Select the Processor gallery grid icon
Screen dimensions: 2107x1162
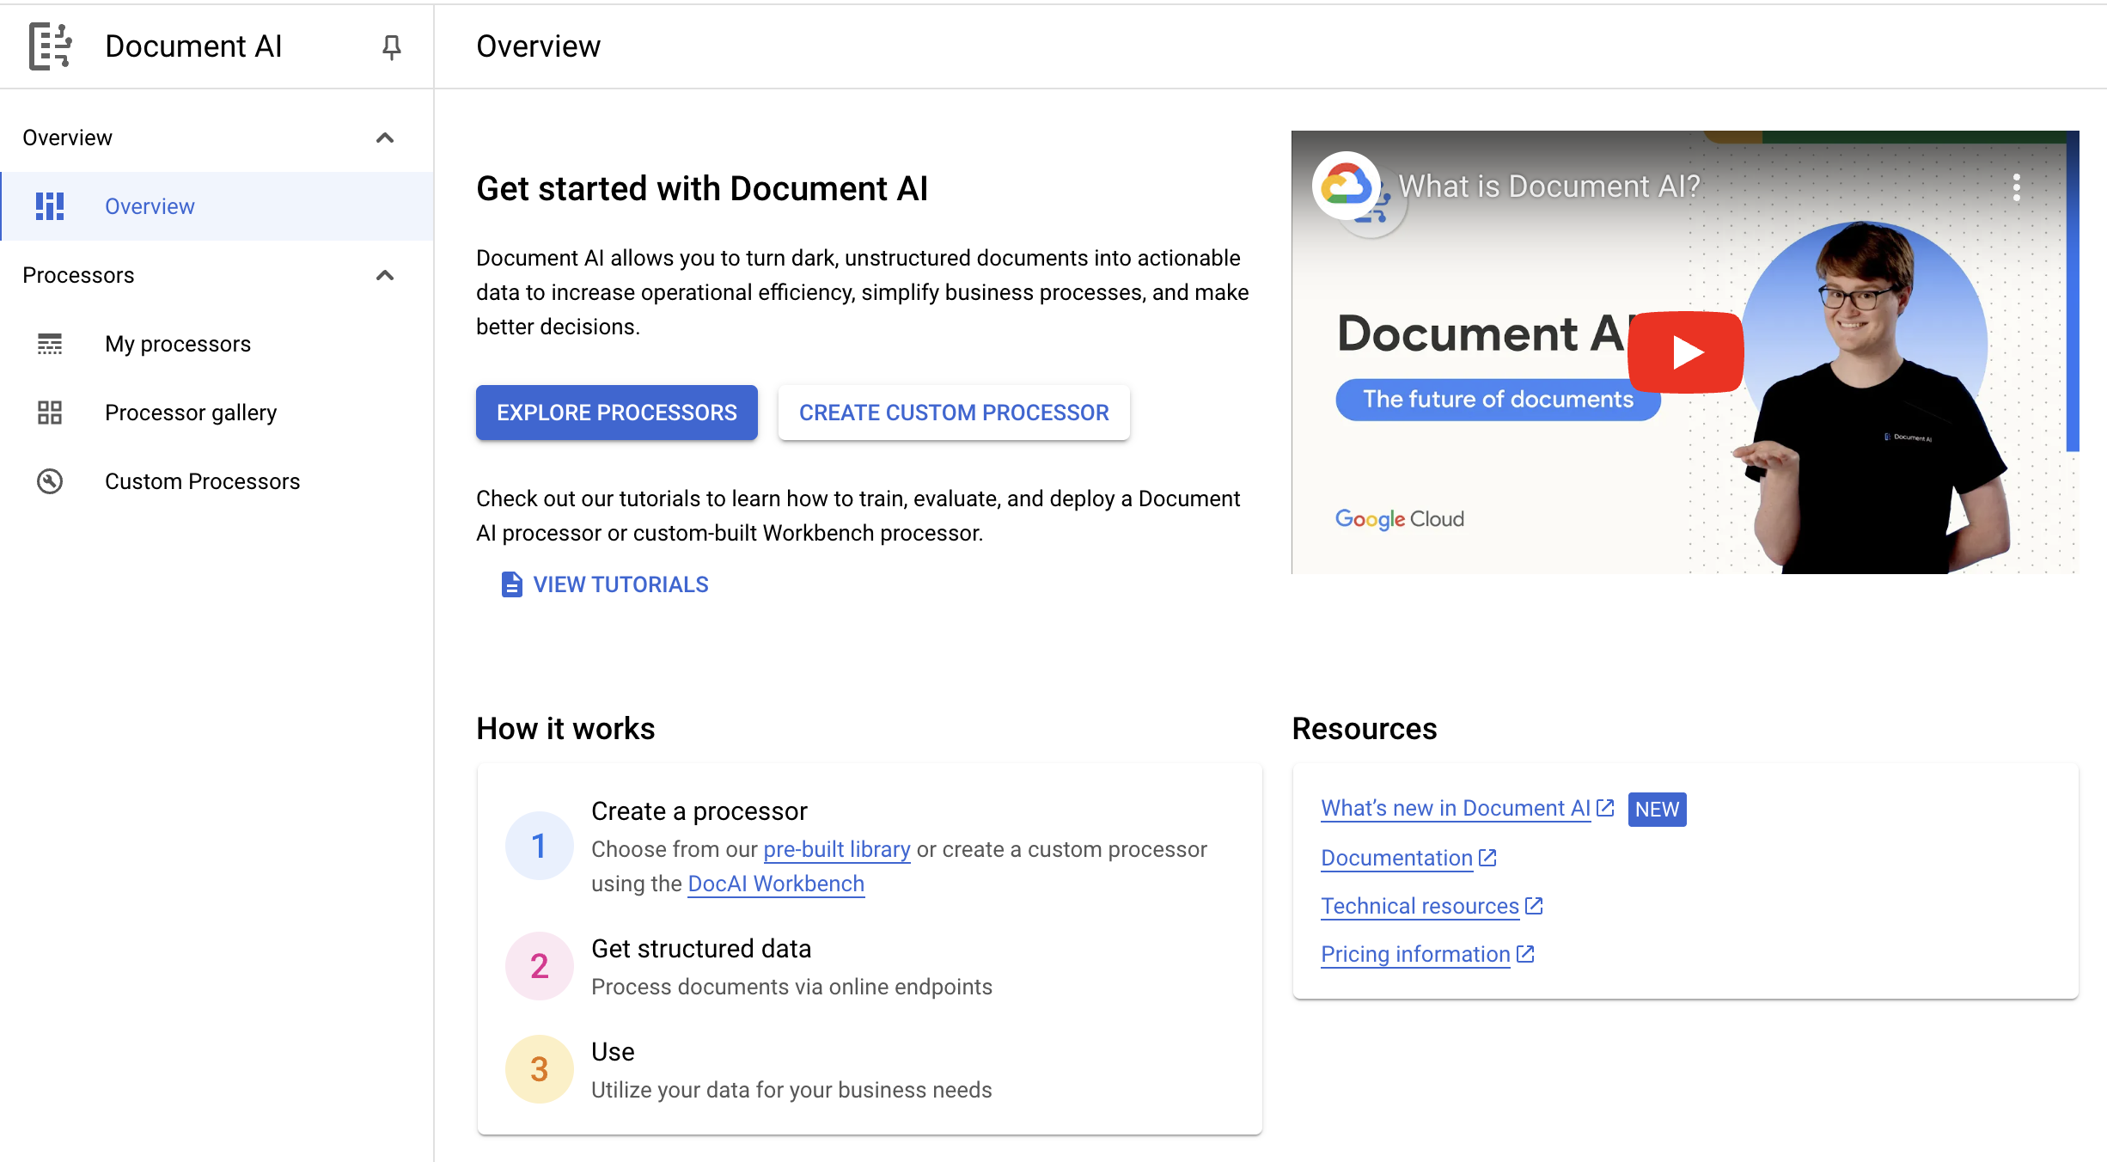50,413
